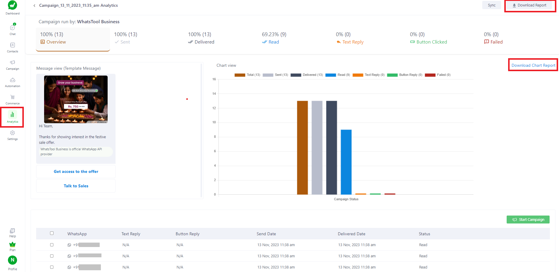The image size is (559, 272).
Task: Open the Failed tab
Action: [493, 38]
